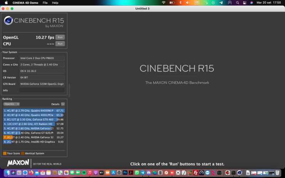The image size is (285, 178).
Task: Open Spotify from the dock
Action: pos(84,173)
